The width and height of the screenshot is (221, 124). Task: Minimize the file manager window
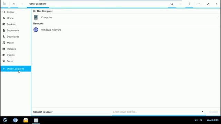pos(199,4)
